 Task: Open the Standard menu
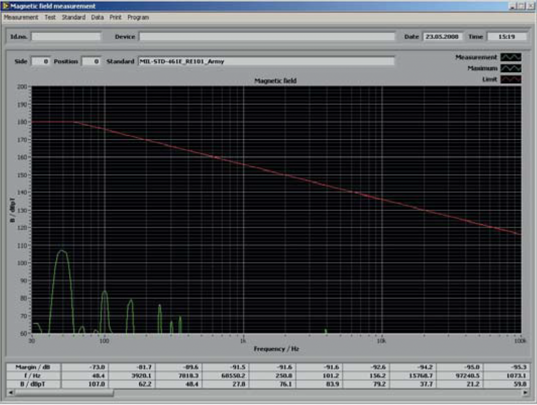click(x=73, y=17)
